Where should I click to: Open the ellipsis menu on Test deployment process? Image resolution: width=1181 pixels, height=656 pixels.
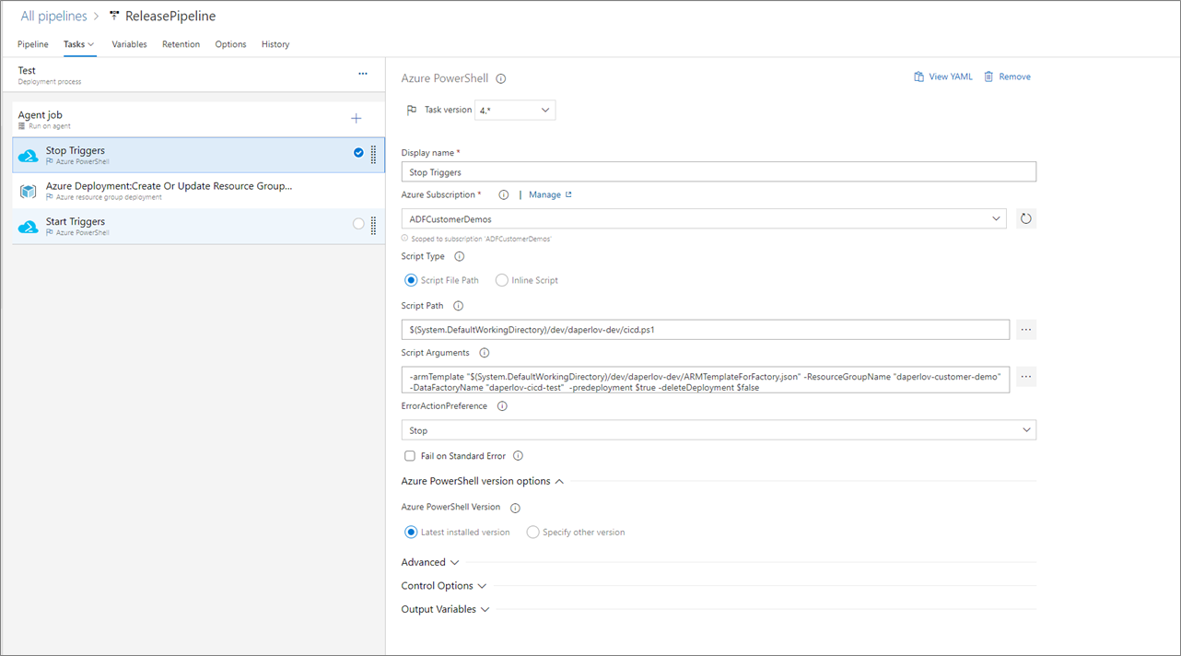(x=362, y=73)
